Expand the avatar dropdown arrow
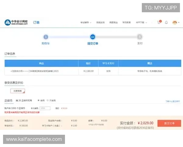The width and height of the screenshot is (183, 147). (179, 22)
